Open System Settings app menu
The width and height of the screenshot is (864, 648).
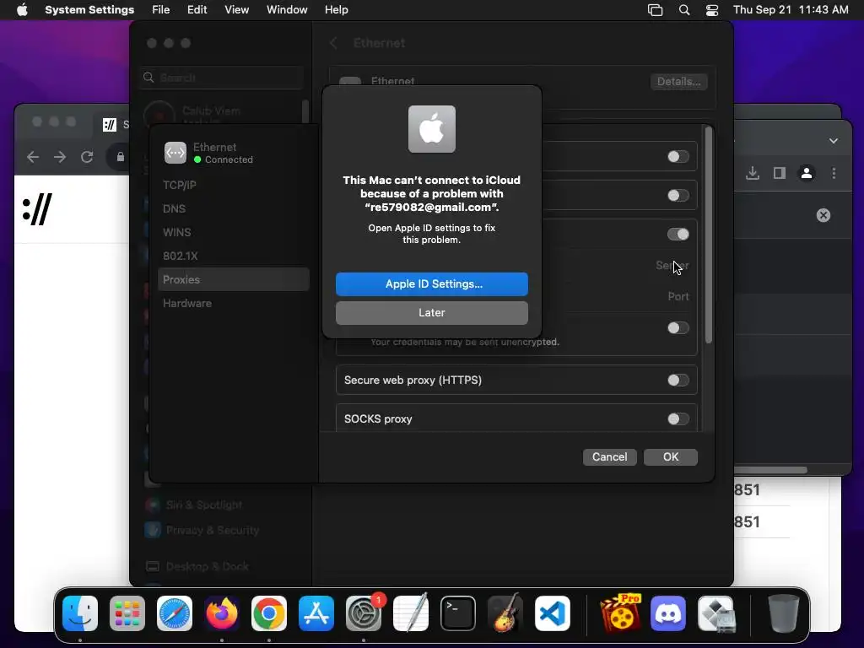89,10
